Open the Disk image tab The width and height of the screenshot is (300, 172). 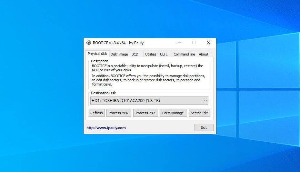[x=119, y=54]
